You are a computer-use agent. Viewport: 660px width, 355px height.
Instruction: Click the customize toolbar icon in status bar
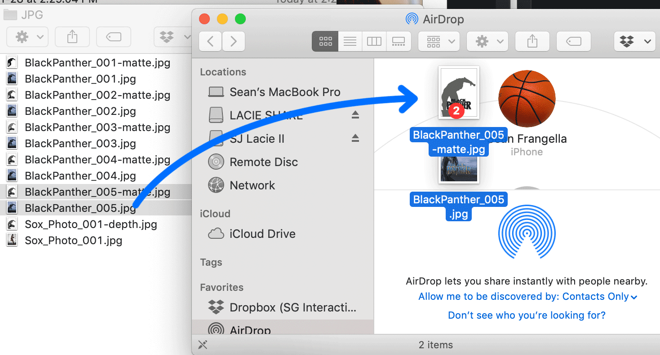point(203,345)
